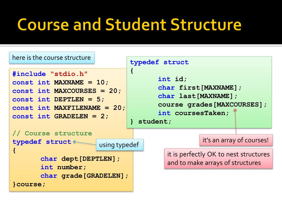Select the line 'const int GRADELEN = 2;'
Viewport: 282px width, 212px height.
click(x=60, y=116)
